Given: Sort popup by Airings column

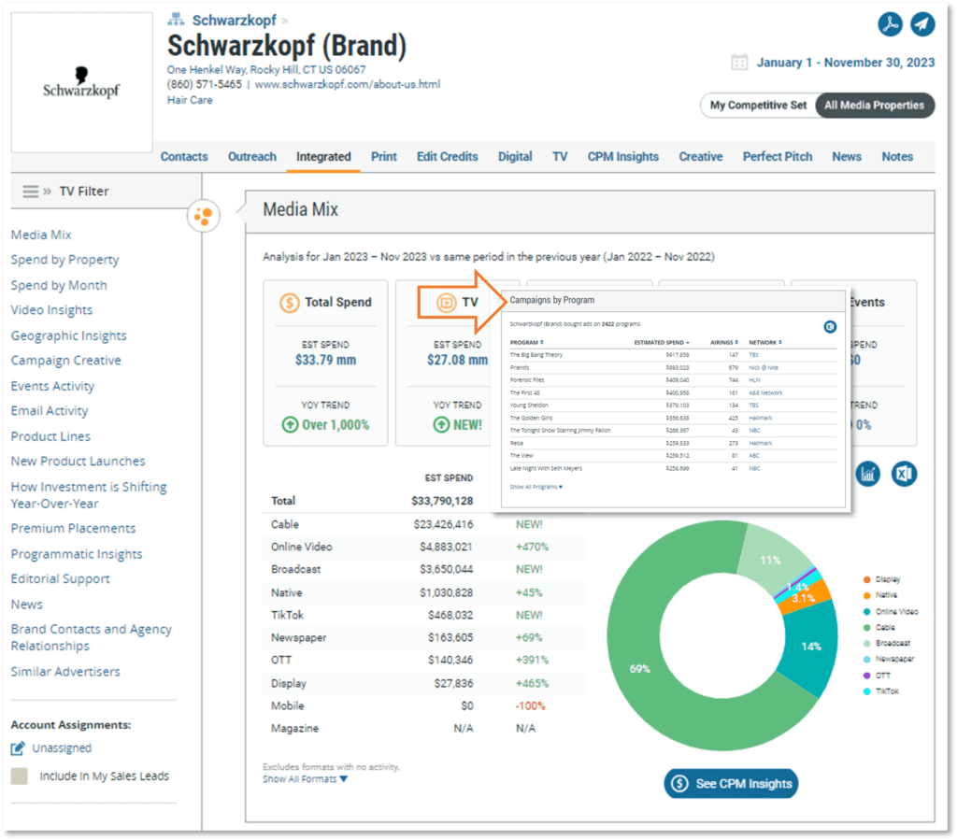Looking at the screenshot, I should point(724,342).
